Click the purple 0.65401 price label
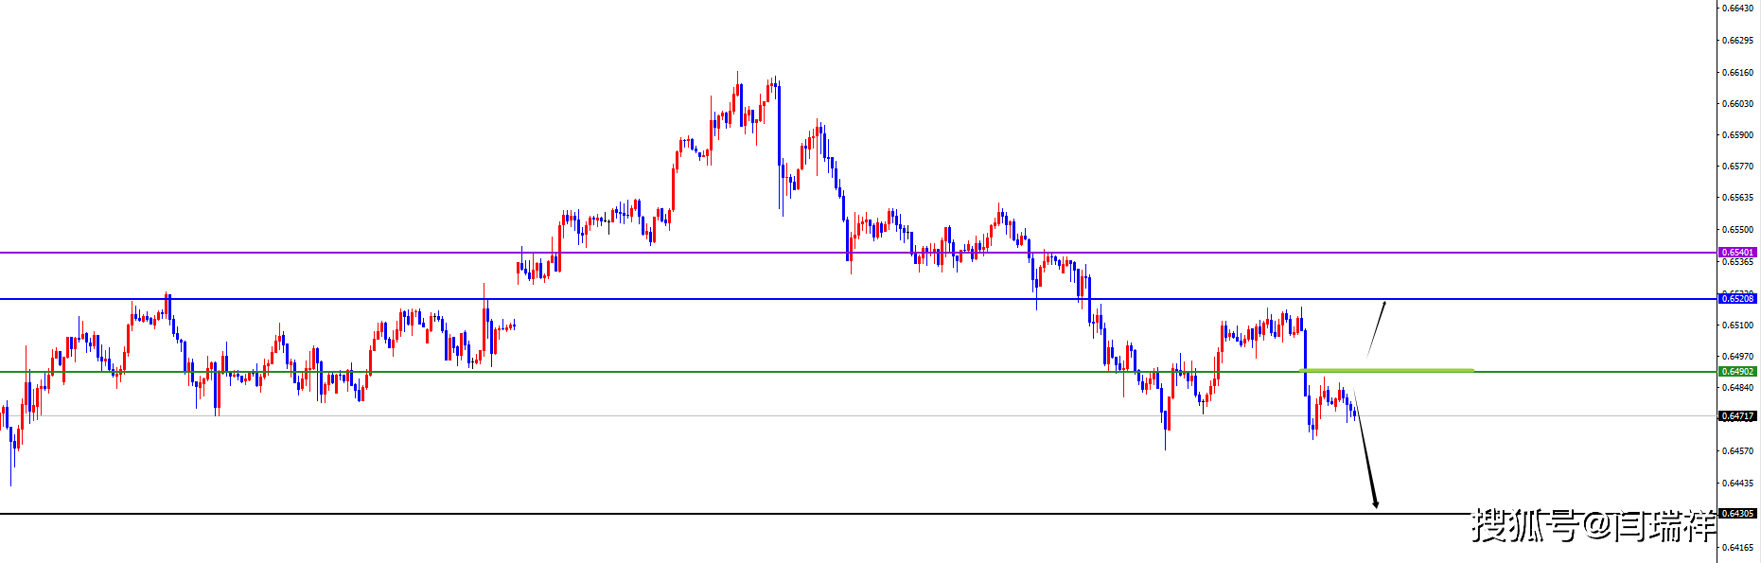Image resolution: width=1761 pixels, height=563 pixels. [x=1737, y=253]
